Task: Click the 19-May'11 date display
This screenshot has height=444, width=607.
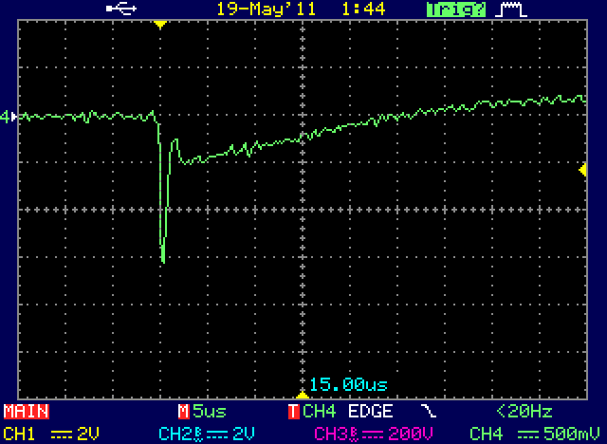Action: coord(267,9)
